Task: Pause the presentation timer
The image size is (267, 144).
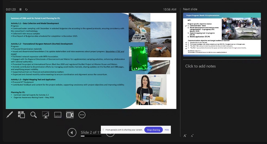Action: pos(20,10)
